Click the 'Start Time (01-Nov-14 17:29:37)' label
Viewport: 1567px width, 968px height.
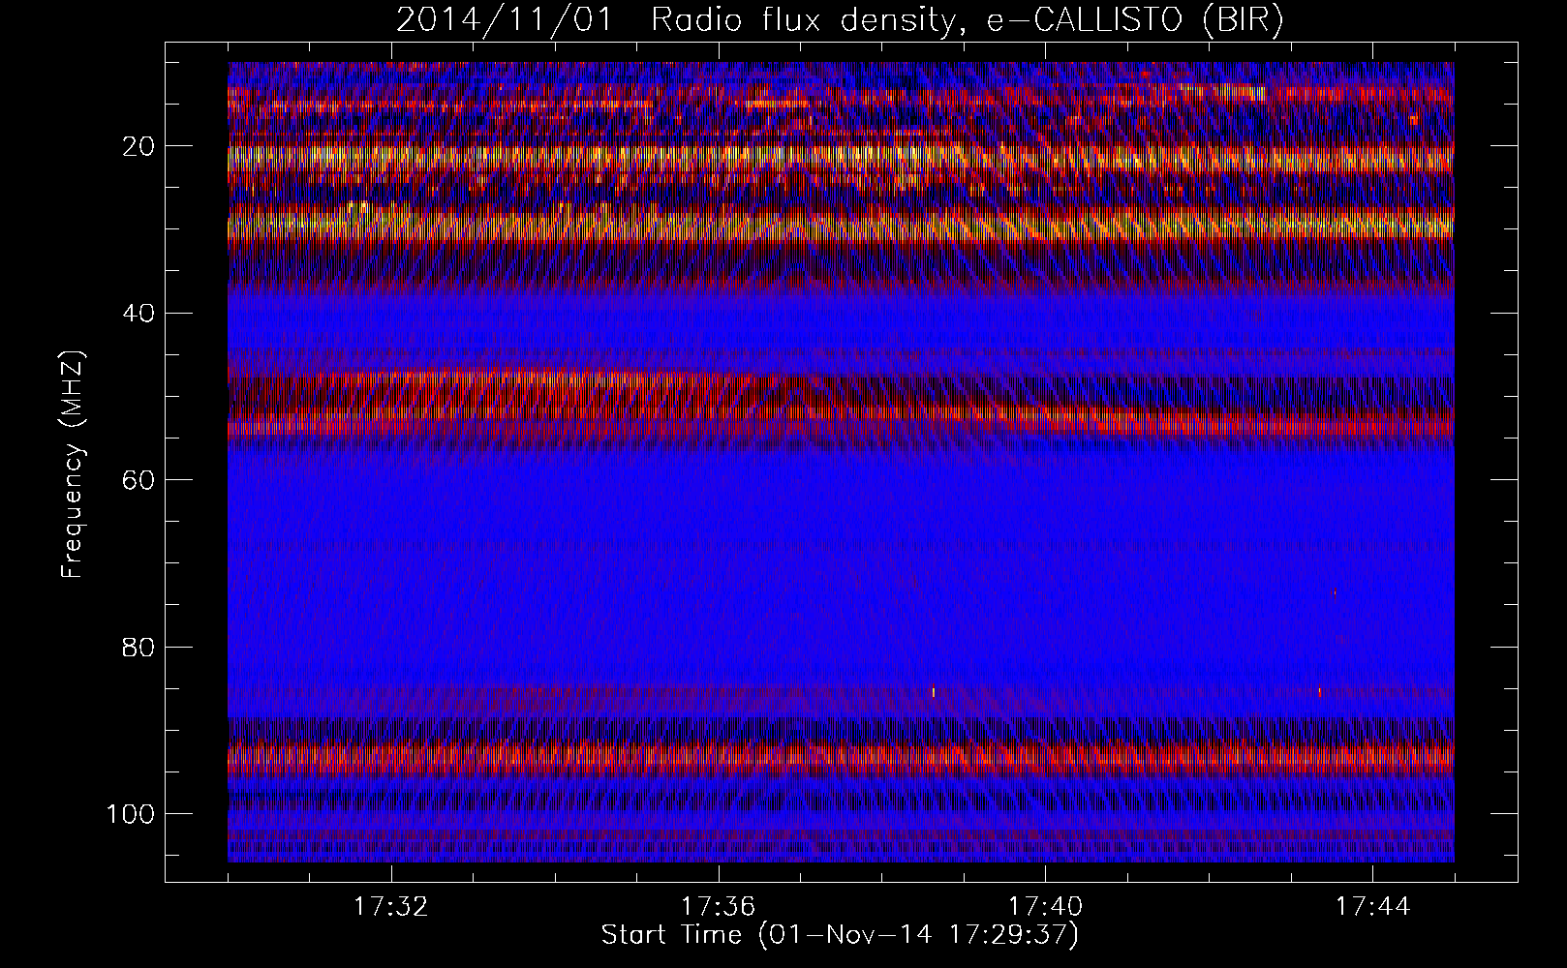tap(840, 935)
